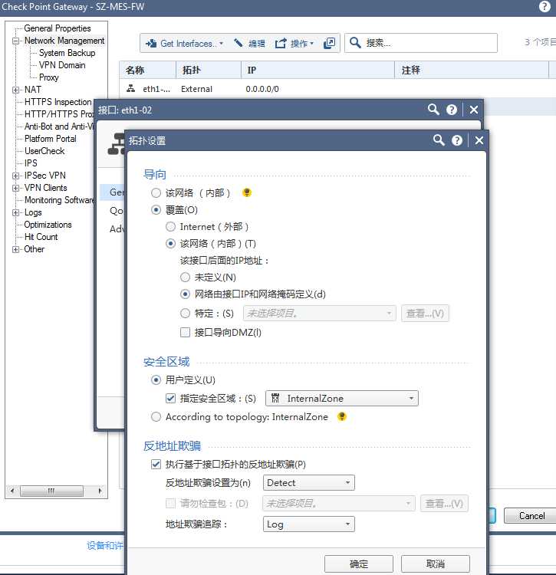Click the castle icon in InternalZone dropdown

pos(275,398)
